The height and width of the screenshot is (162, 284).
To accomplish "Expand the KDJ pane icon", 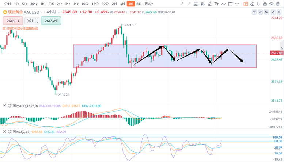I will (x=14, y=132).
